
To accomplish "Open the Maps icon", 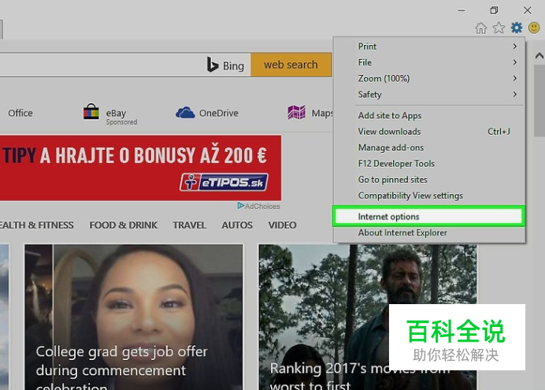I will [x=296, y=113].
